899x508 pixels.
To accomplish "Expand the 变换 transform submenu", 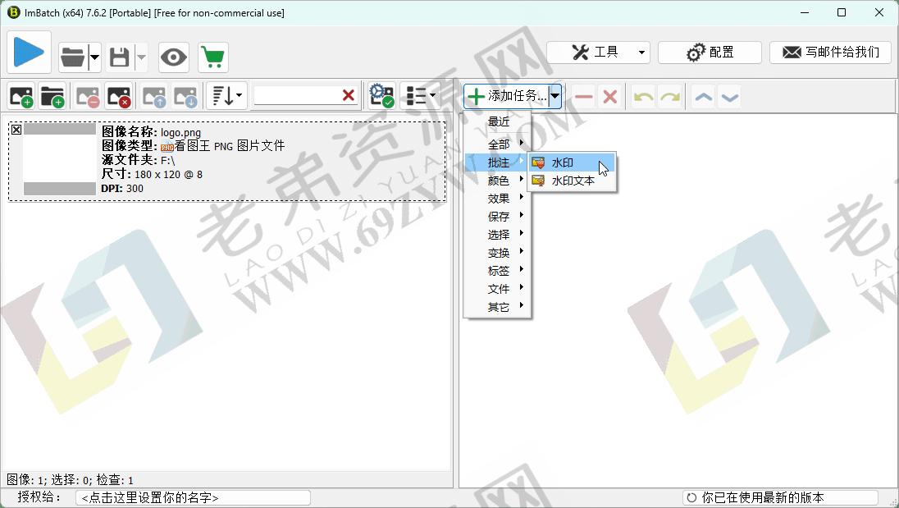I will tap(498, 252).
